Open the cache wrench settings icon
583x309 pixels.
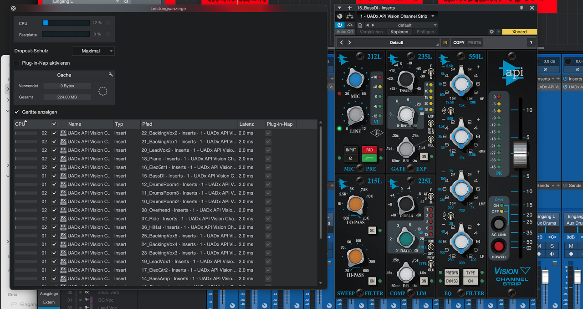[x=111, y=75]
